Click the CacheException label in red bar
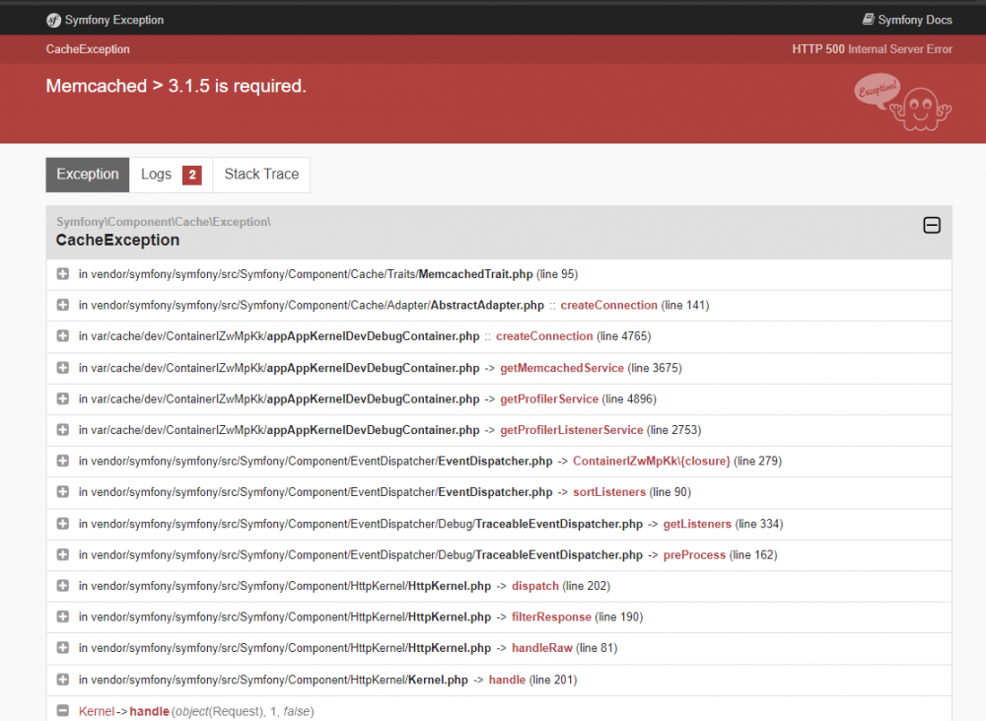 88,49
